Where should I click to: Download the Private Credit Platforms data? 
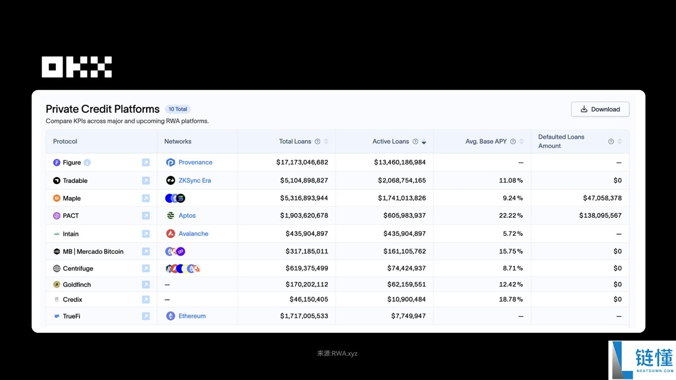[x=600, y=109]
